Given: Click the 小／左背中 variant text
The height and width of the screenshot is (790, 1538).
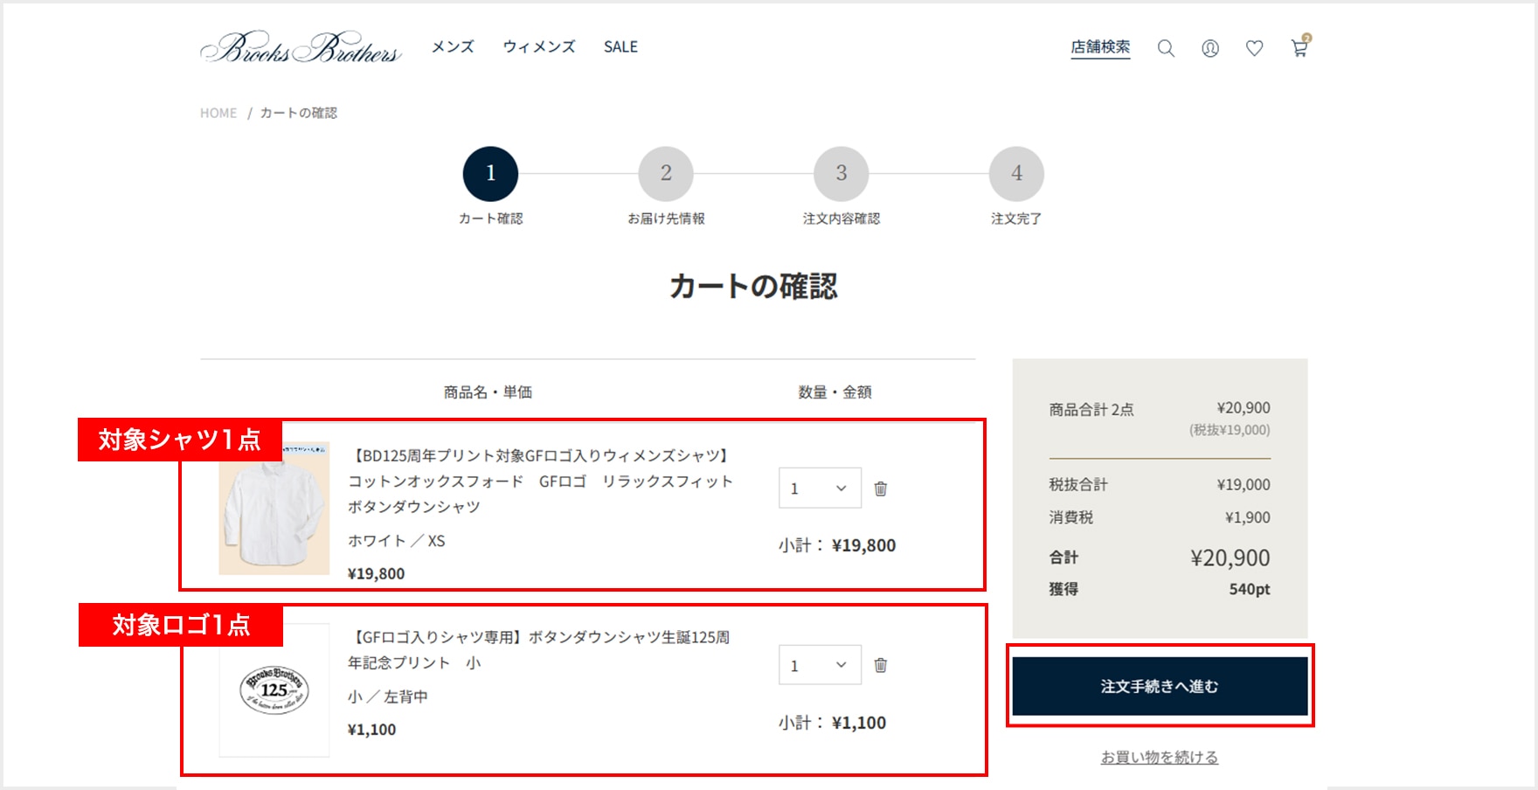Looking at the screenshot, I should click(x=388, y=696).
